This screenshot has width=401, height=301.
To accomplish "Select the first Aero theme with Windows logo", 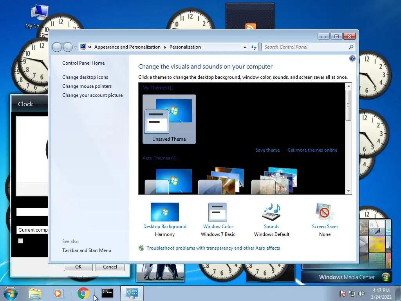I will (x=168, y=181).
